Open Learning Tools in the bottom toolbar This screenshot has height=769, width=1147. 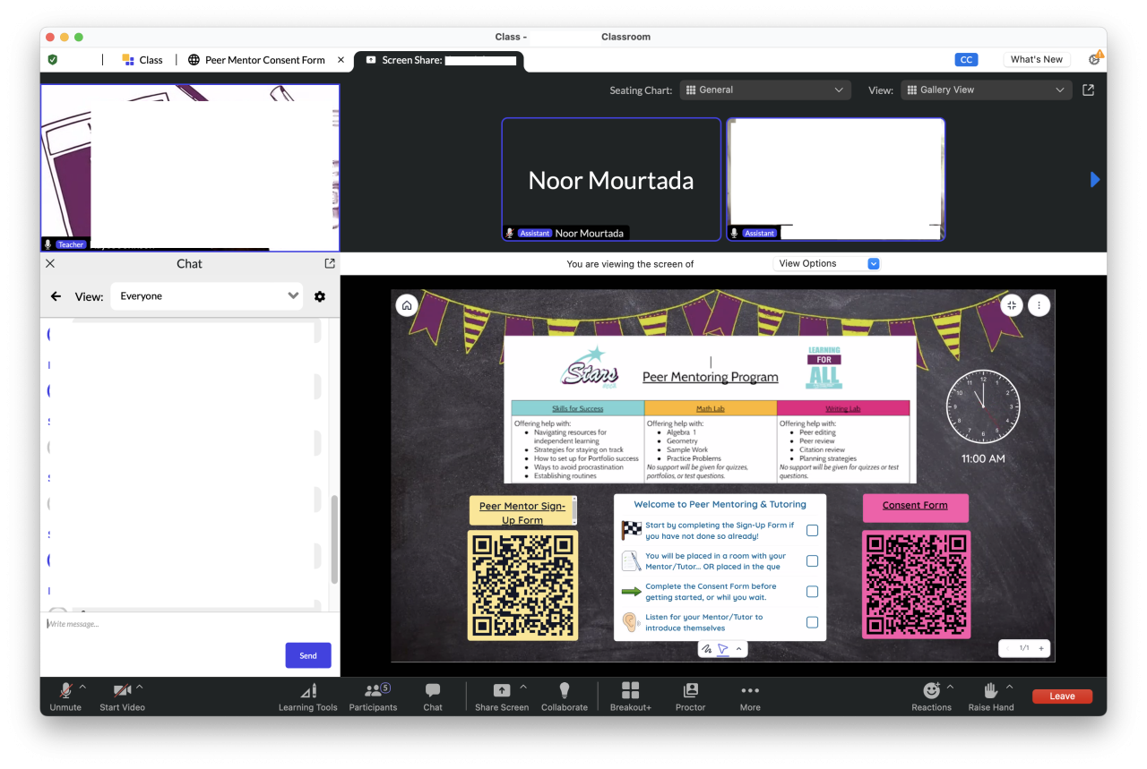pos(308,696)
